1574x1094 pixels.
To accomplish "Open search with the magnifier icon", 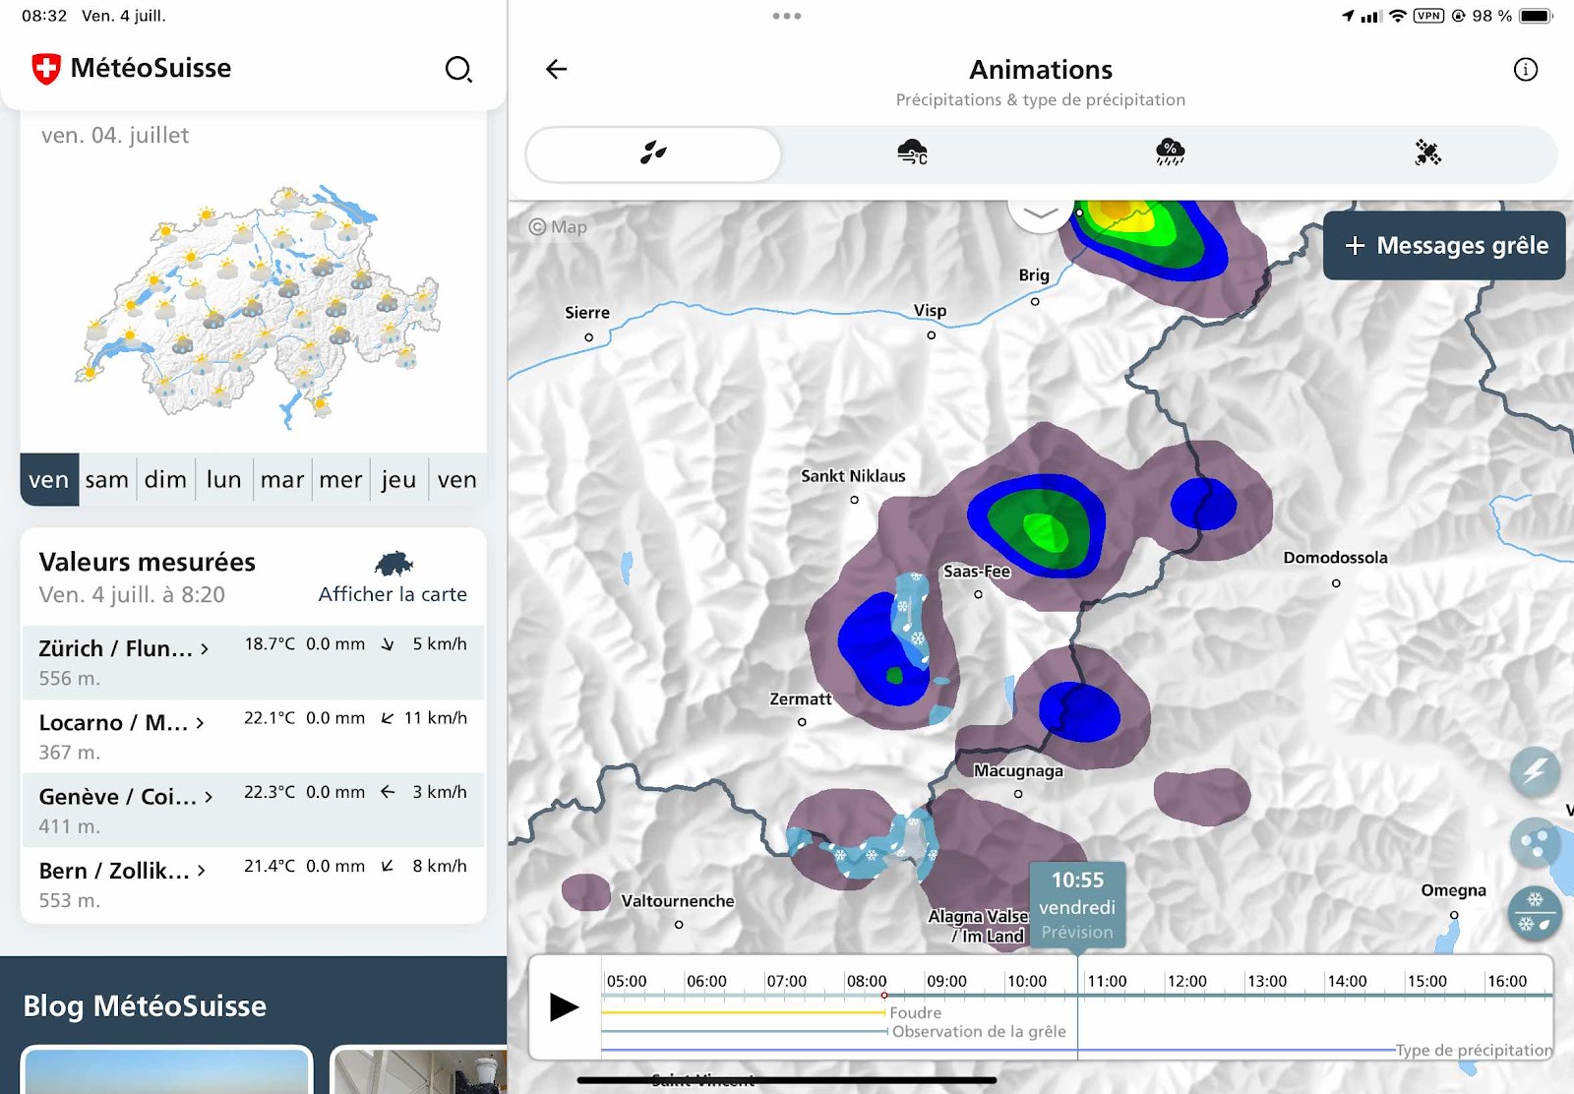I will [458, 69].
